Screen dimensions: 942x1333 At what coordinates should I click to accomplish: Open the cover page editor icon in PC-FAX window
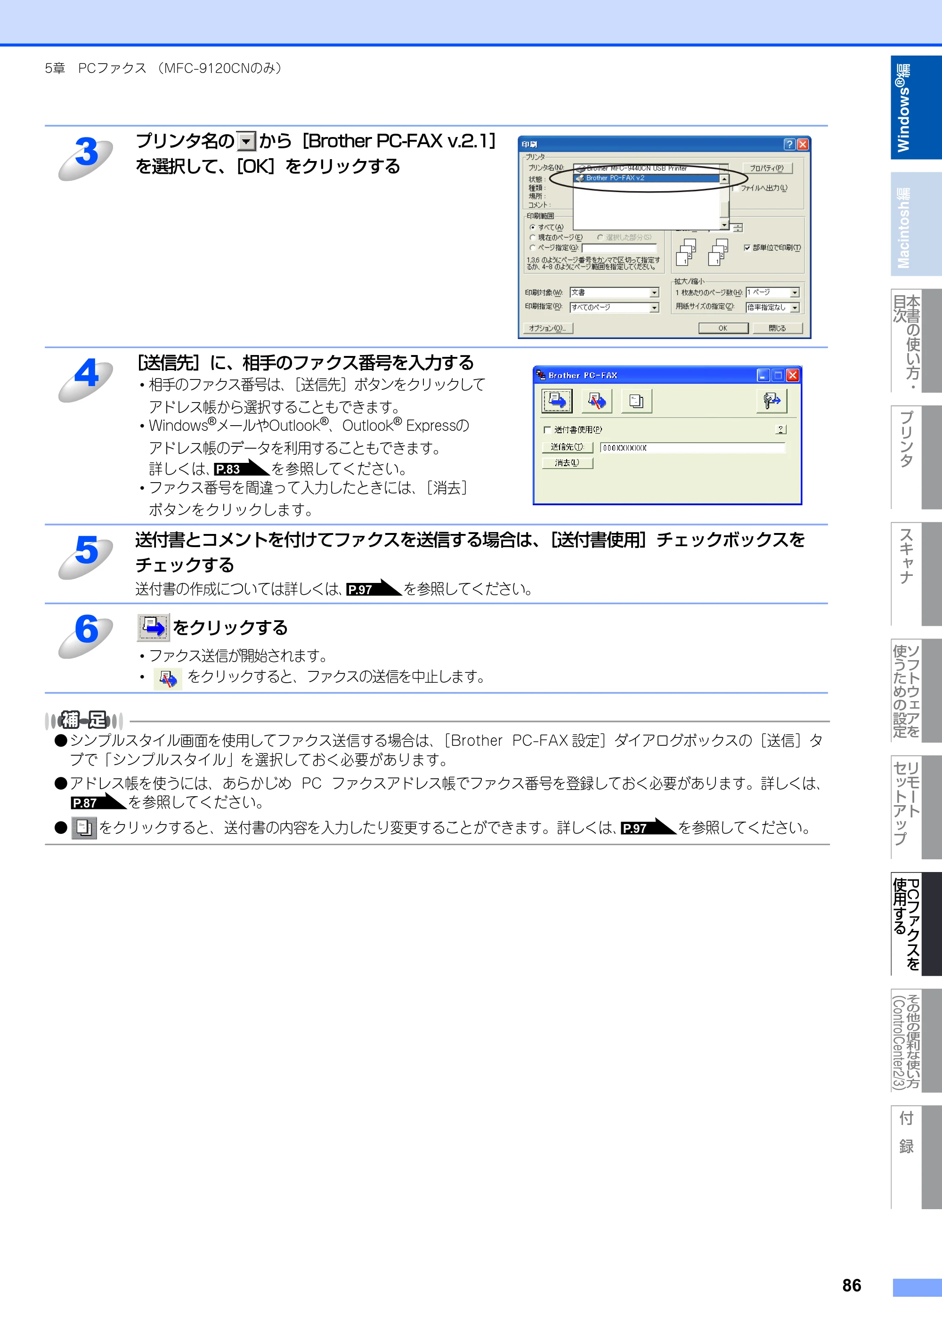pos(636,401)
